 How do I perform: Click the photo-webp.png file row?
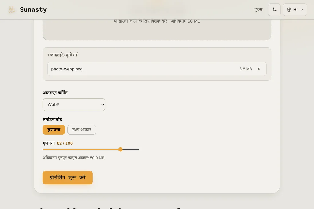pos(157,69)
